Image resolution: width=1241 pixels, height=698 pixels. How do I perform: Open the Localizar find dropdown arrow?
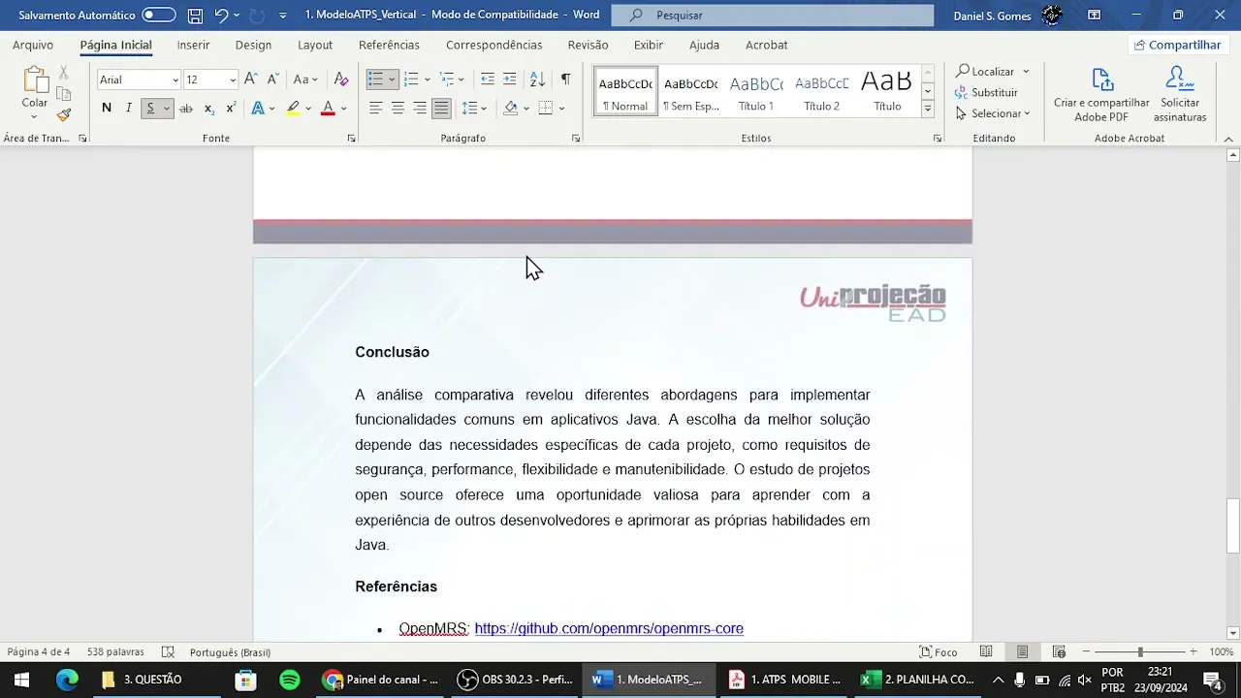coord(1026,72)
